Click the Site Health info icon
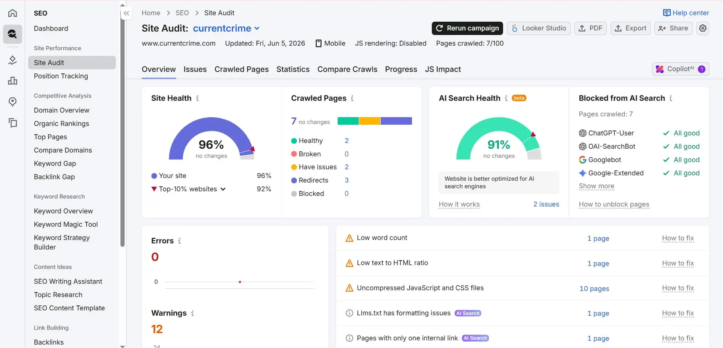Viewport: 723px width, 348px height. pos(197,98)
